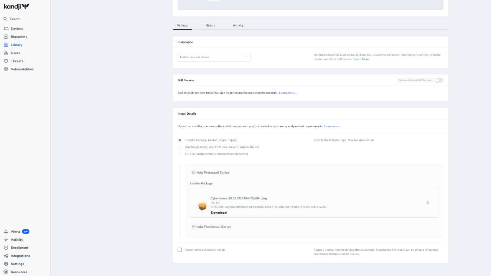This screenshot has height=276, width=491.
Task: Open Integrations page
Action: pyautogui.click(x=20, y=256)
